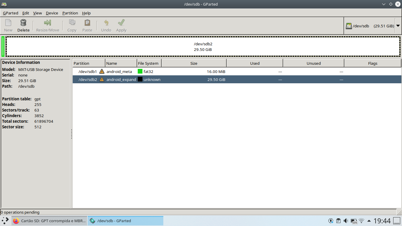
Task: Click the Firefox icon in the taskbar
Action: pos(16,221)
